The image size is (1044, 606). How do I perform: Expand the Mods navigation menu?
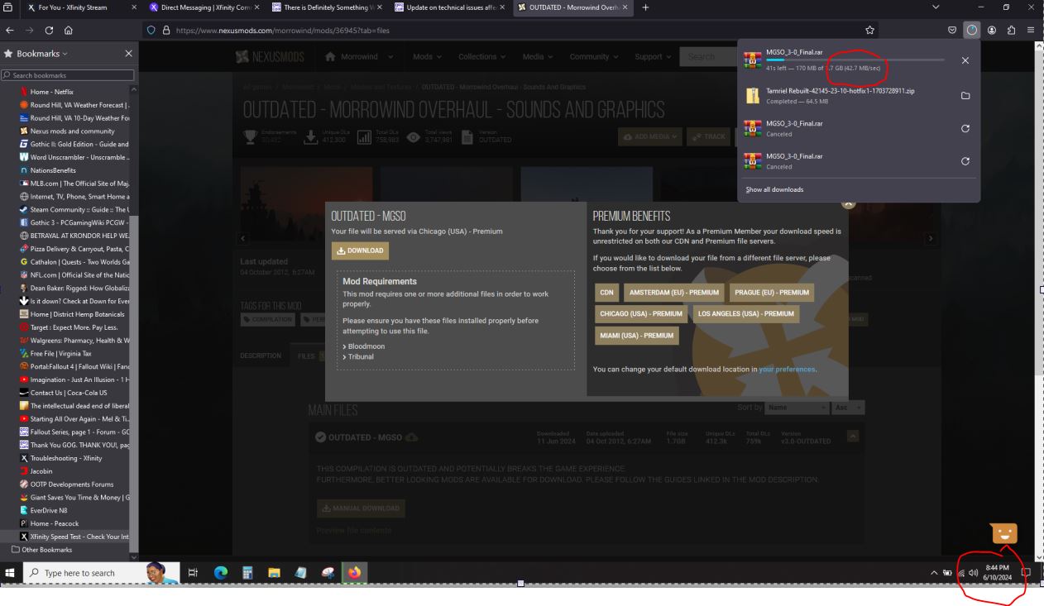point(427,57)
